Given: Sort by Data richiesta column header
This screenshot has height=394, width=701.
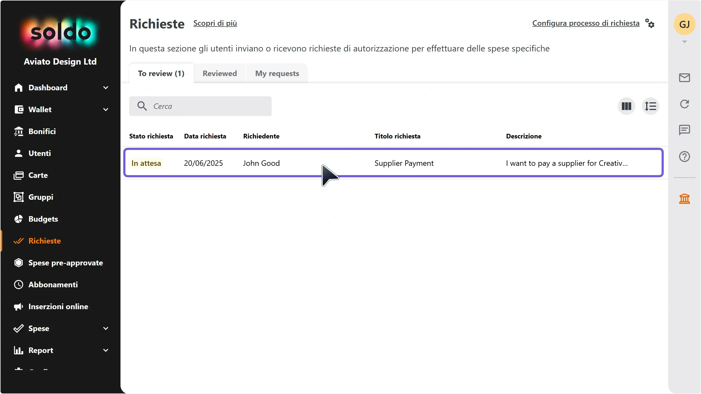Looking at the screenshot, I should [205, 136].
